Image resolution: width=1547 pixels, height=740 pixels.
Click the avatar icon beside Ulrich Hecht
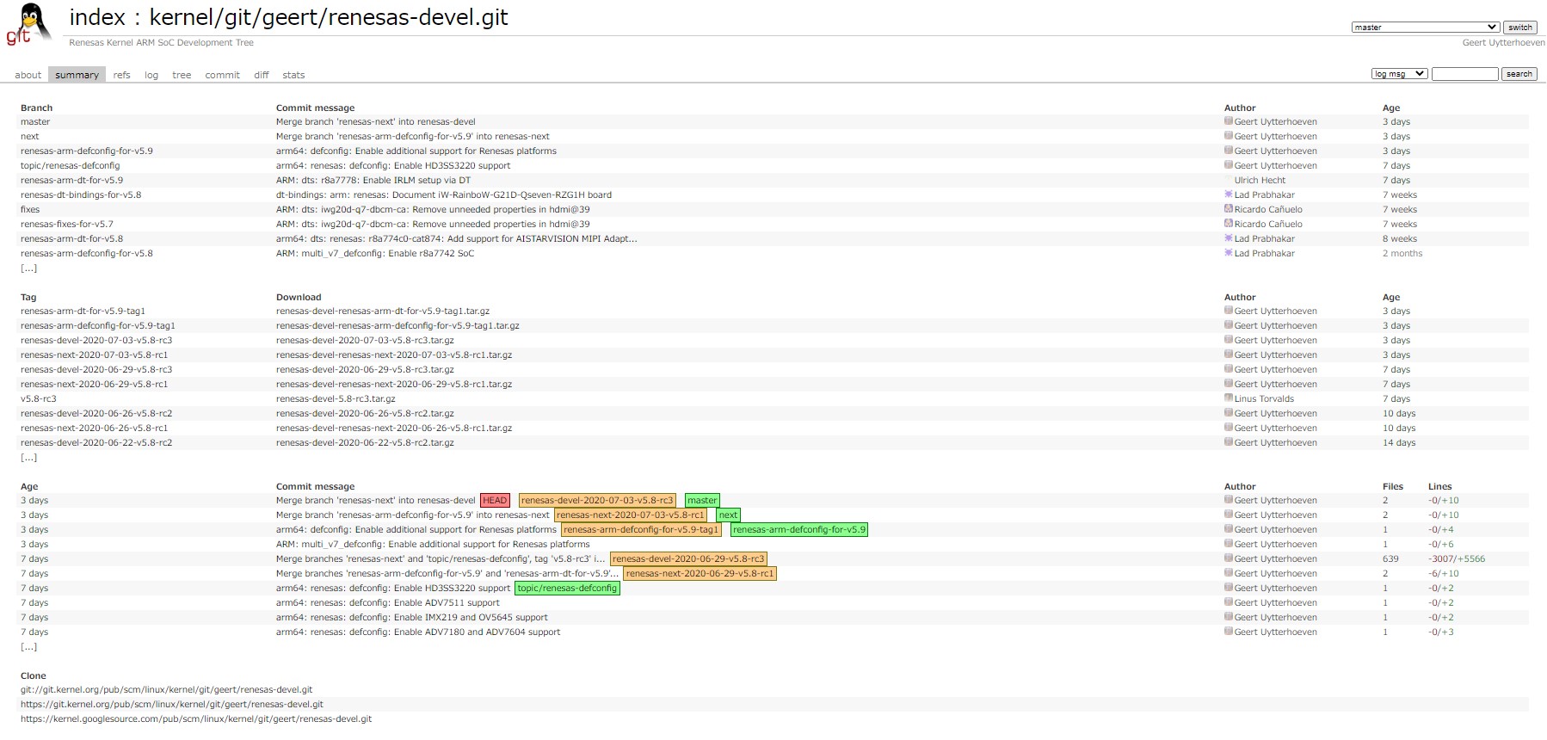(x=1229, y=180)
